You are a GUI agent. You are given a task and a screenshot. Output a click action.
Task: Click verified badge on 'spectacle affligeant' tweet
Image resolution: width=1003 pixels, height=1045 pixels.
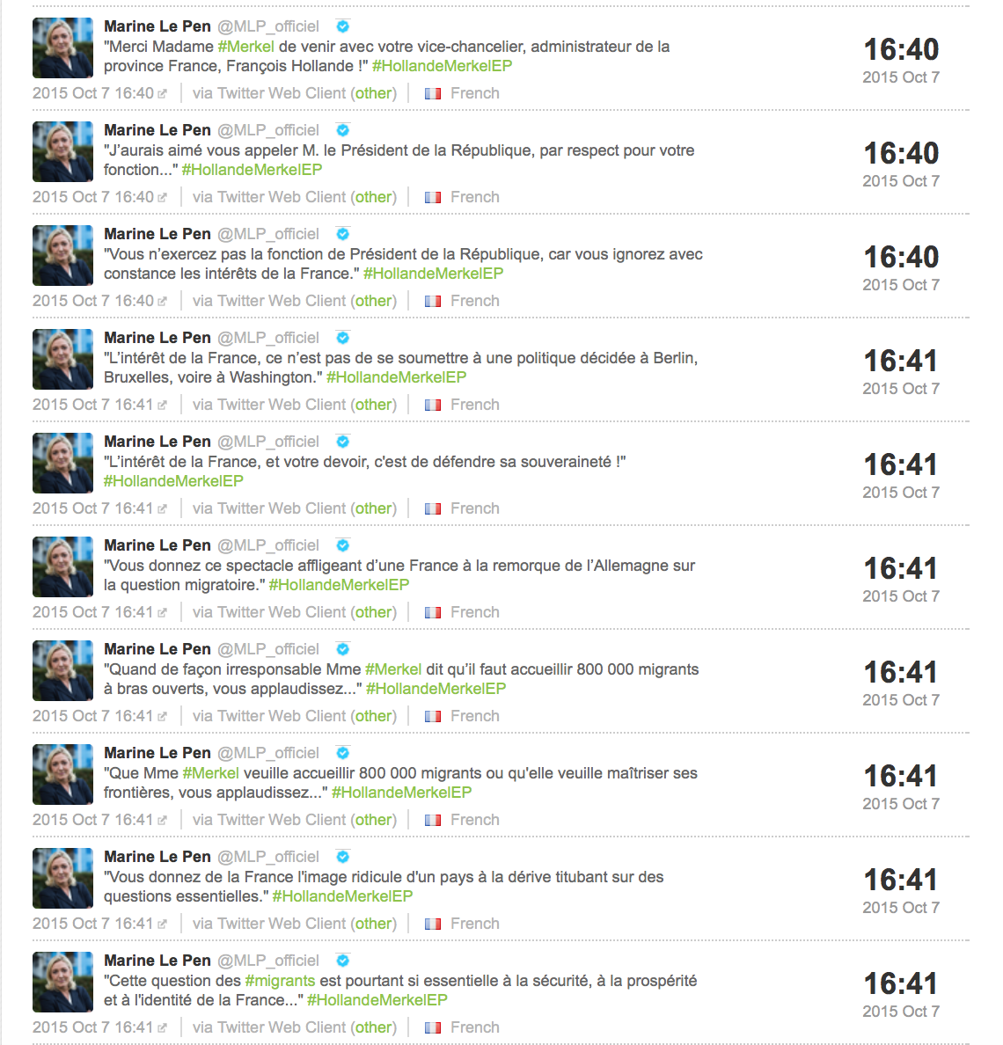342,545
